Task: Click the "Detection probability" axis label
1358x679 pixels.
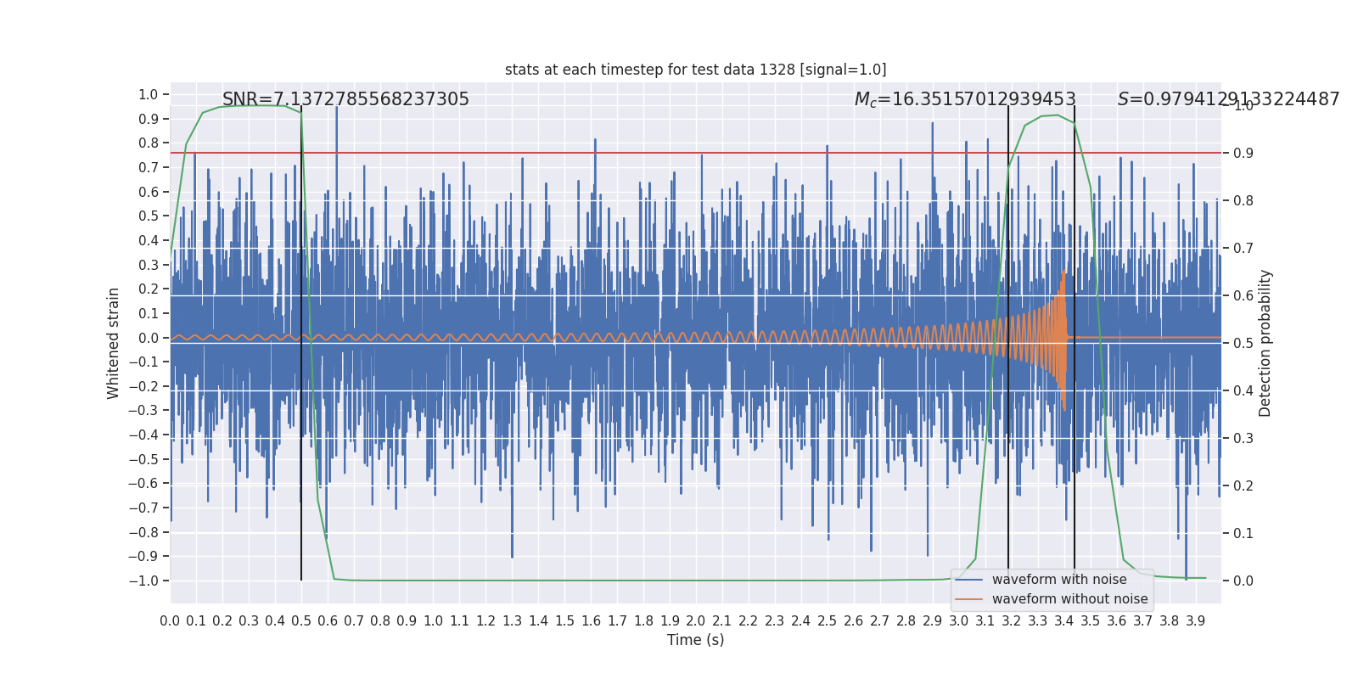Action: click(1265, 343)
